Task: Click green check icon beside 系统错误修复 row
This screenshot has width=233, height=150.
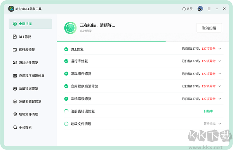Action: click(x=66, y=99)
